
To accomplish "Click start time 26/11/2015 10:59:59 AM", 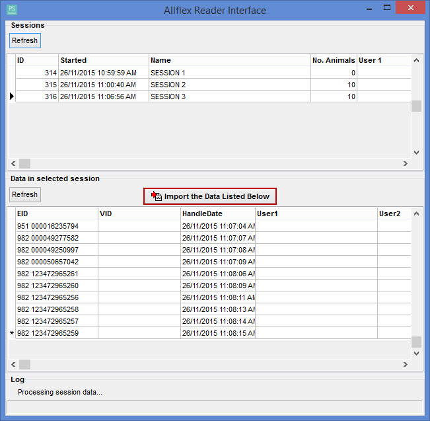I will 104,73.
